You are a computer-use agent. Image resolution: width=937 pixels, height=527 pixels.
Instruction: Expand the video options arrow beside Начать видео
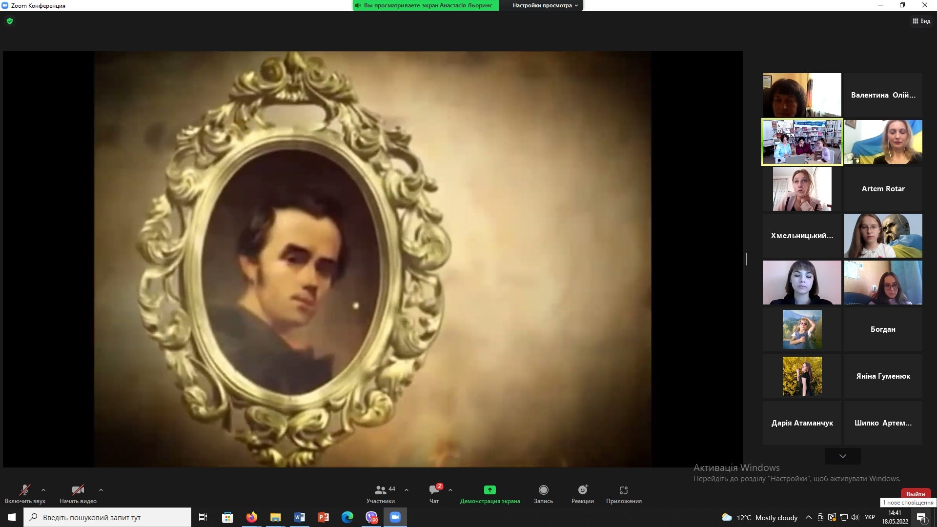click(x=101, y=490)
